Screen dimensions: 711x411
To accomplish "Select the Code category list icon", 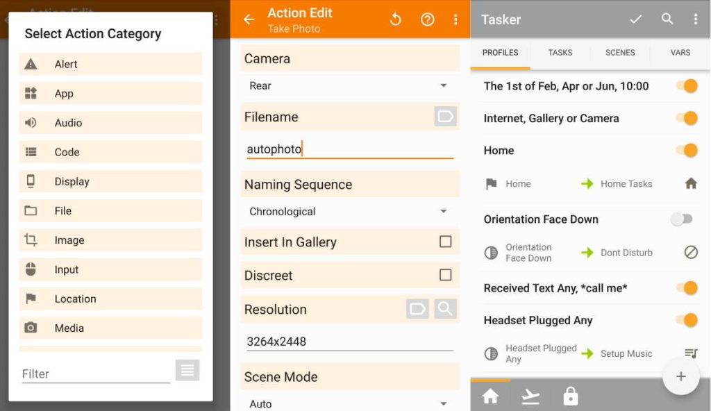I will click(x=31, y=152).
